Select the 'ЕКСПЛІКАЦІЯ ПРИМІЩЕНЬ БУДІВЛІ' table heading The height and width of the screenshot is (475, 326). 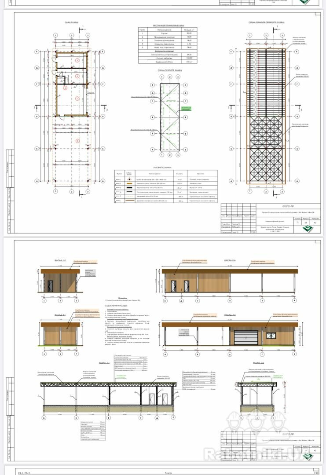click(169, 26)
